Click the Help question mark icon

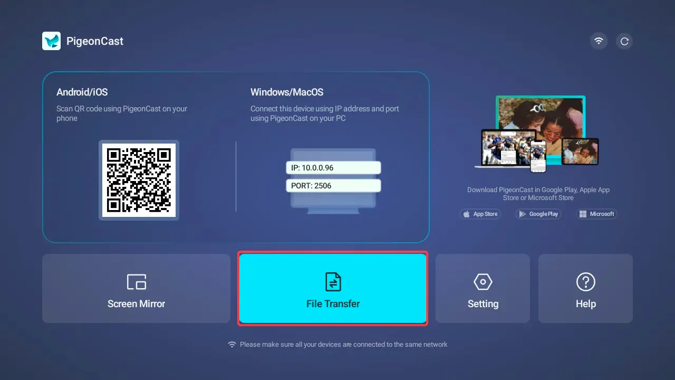pos(586,282)
